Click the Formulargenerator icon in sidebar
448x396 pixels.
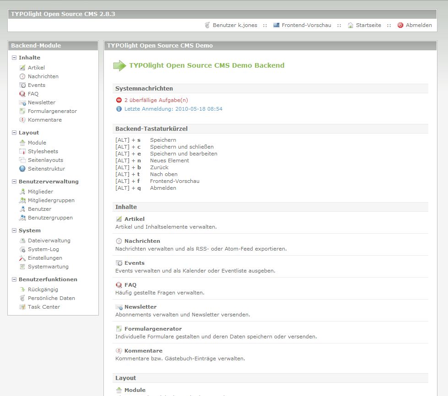[22, 111]
